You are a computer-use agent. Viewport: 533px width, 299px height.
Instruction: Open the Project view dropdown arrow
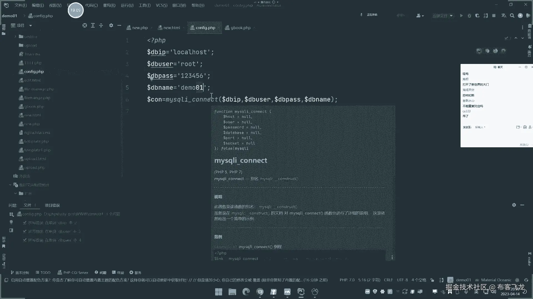click(31, 25)
